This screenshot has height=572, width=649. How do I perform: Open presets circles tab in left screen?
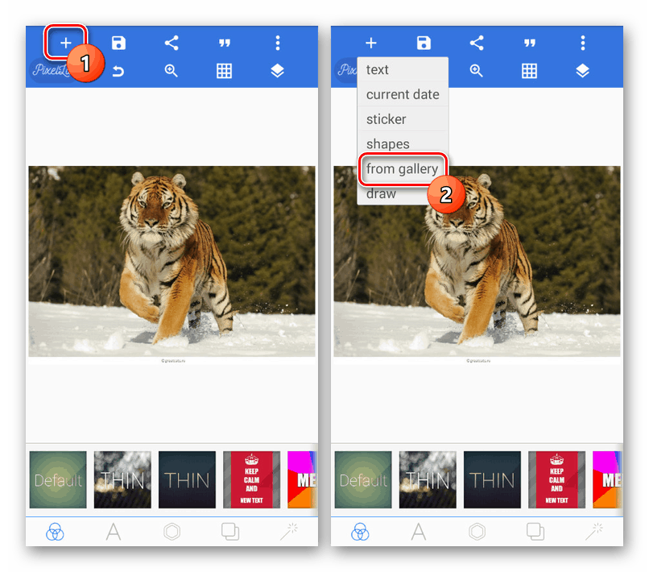click(x=55, y=532)
